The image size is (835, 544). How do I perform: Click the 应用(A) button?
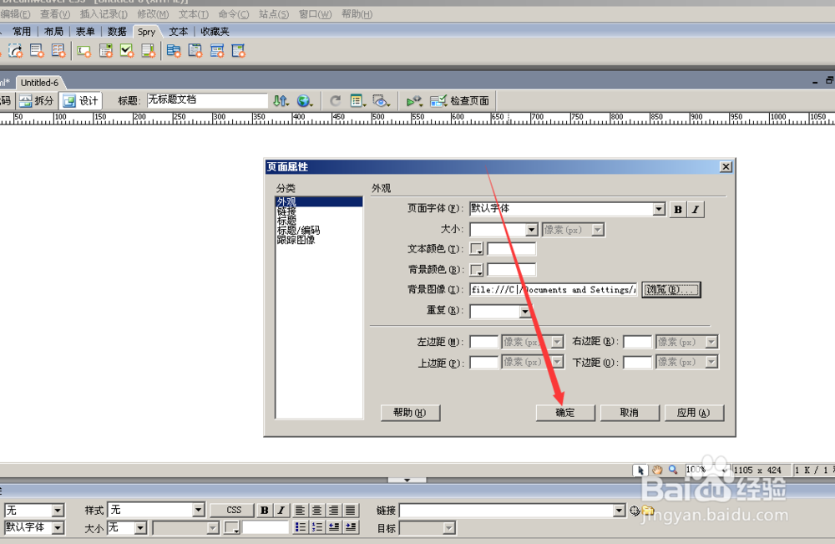[x=694, y=413]
